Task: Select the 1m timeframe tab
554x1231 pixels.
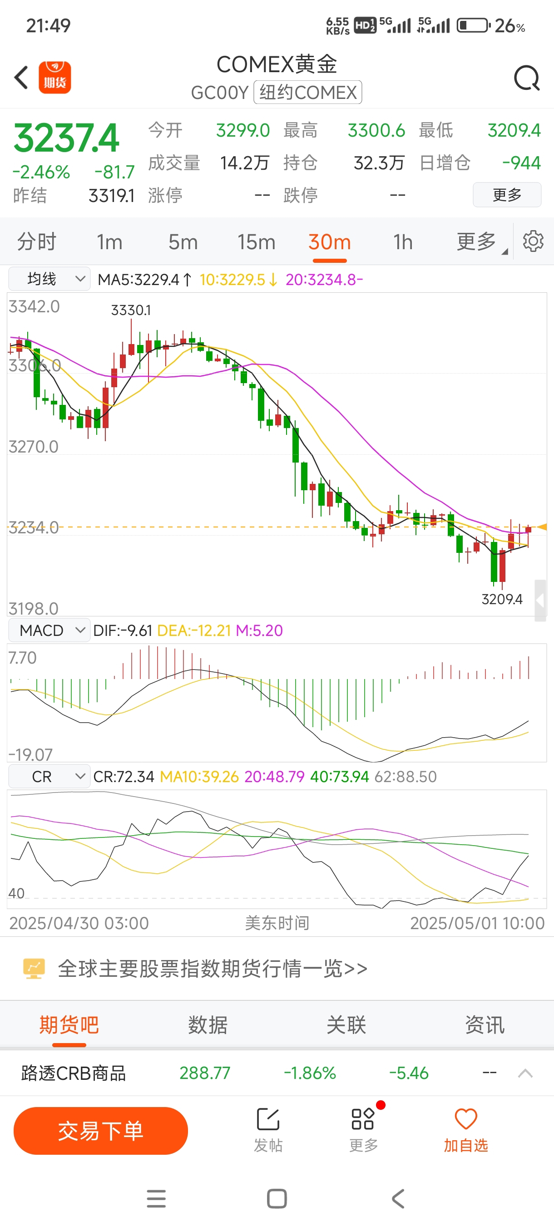Action: [x=109, y=242]
